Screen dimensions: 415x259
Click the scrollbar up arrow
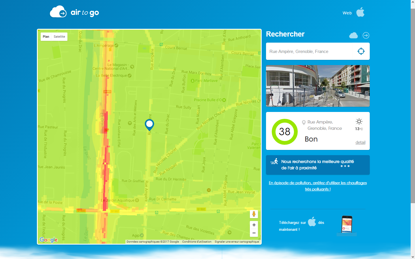click(413, 2)
